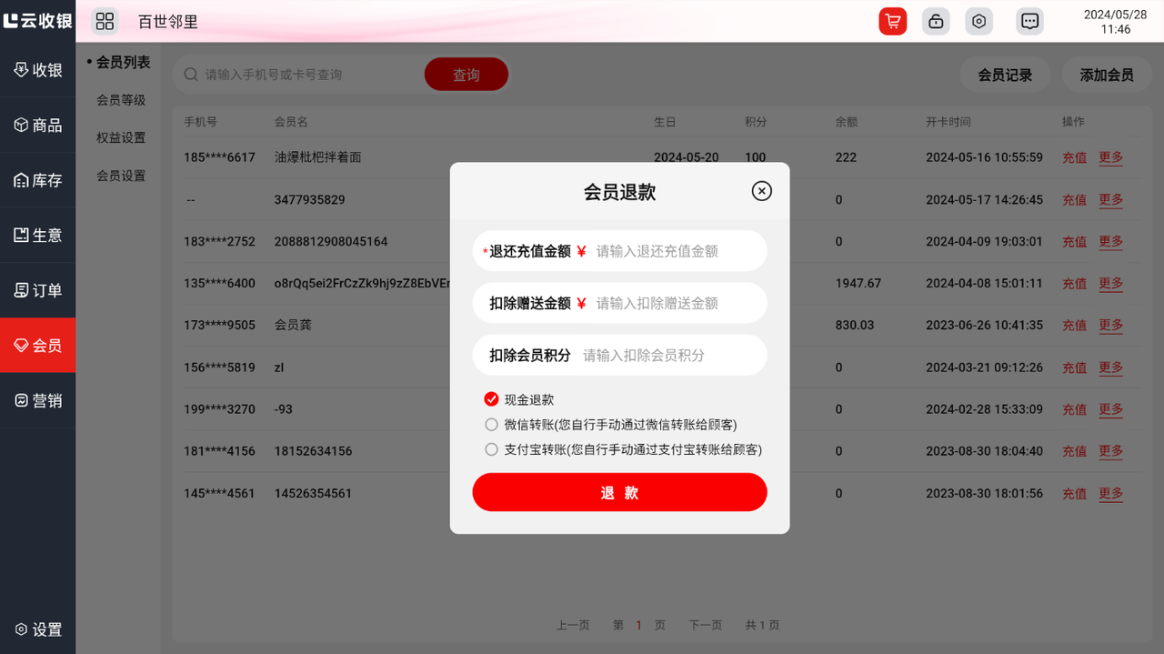Select the 微信转账 refund option

492,425
